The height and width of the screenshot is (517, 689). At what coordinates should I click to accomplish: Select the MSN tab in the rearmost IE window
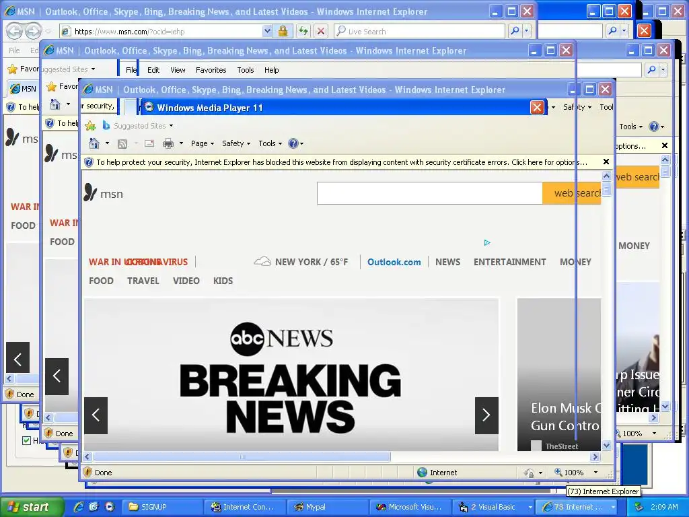[24, 88]
